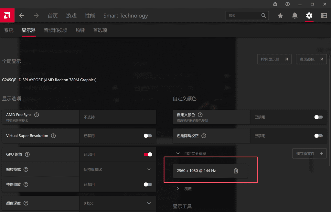Open settings gear icon
Screen dimensions: 331x212
[x=309, y=16]
